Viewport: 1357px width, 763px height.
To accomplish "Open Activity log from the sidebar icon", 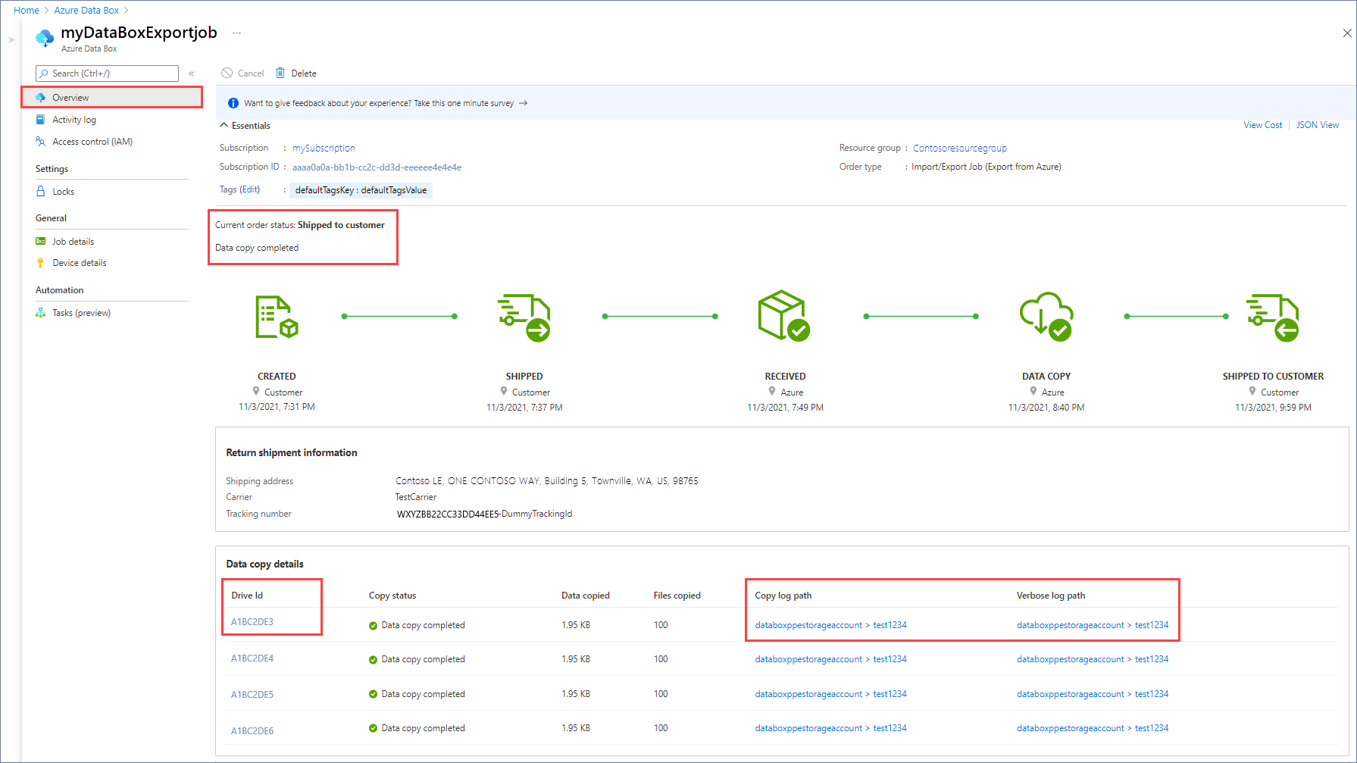I will tap(41, 119).
